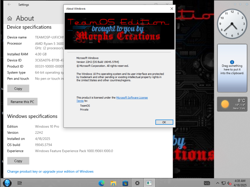Click OK in About Windows dialog

click(164, 122)
